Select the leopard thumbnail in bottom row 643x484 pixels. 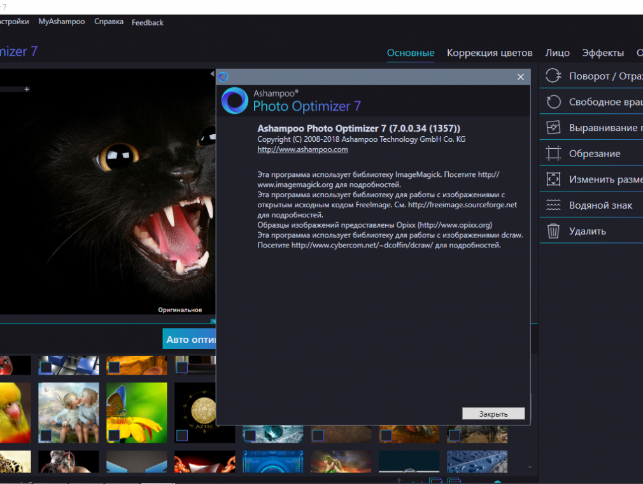15,462
